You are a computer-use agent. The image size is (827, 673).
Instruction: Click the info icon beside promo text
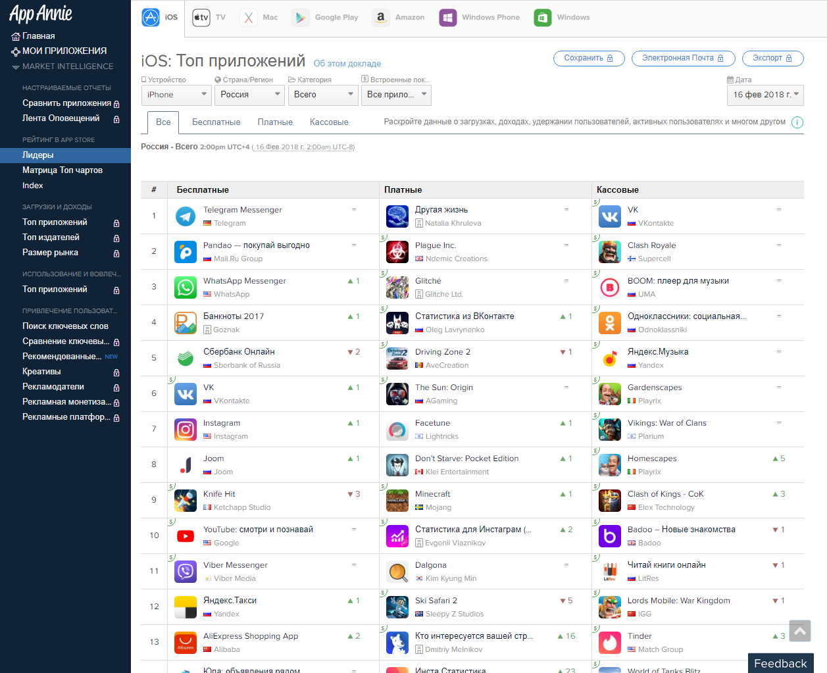(x=797, y=122)
